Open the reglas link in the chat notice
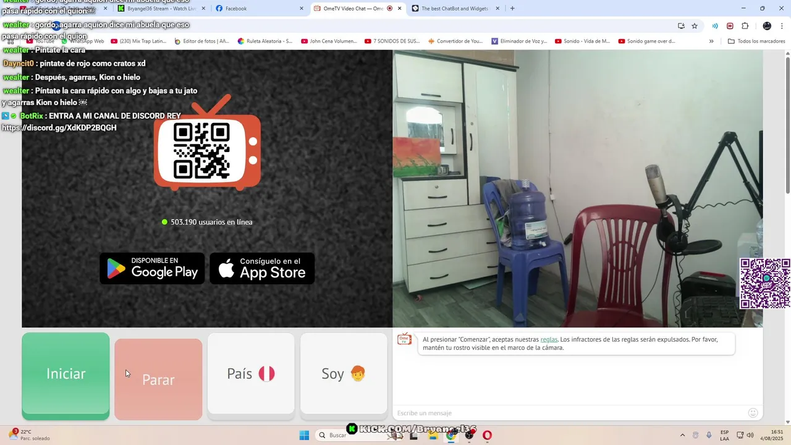791x445 pixels. click(549, 339)
